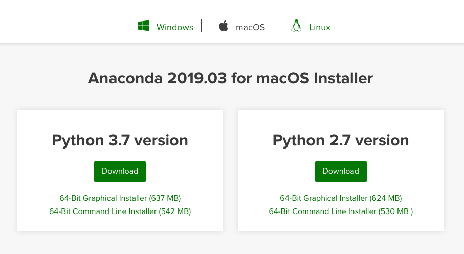Click the divider between Windows and macOS
This screenshot has width=464, height=254.
[x=202, y=26]
